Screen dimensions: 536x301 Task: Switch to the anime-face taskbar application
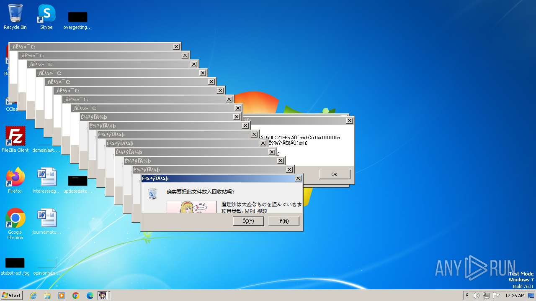[103, 296]
